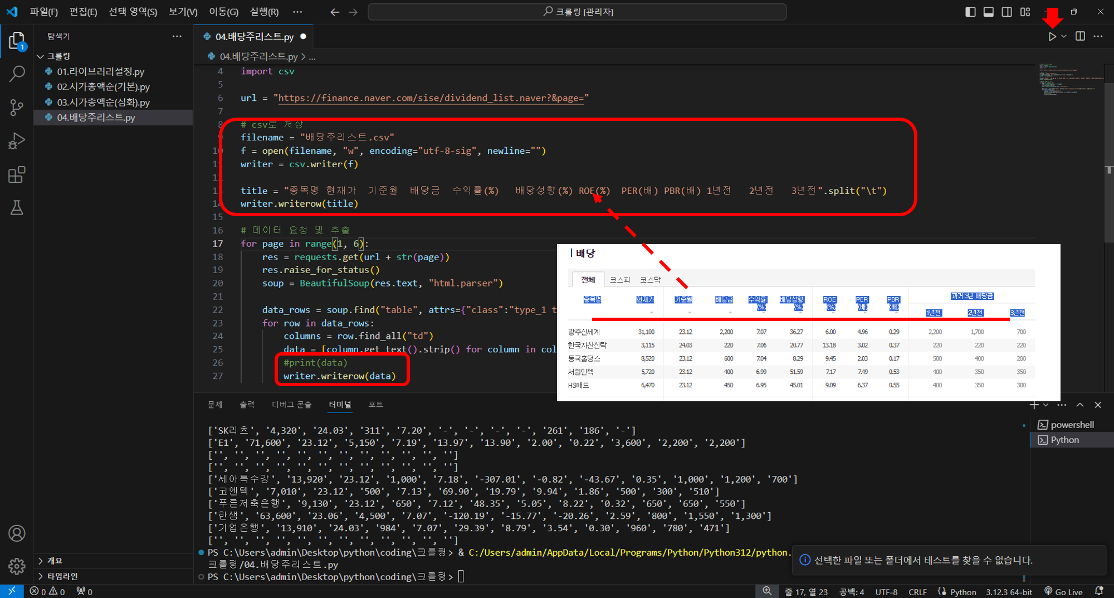Switch to the 포트 panel tab
1114x598 pixels.
(376, 405)
